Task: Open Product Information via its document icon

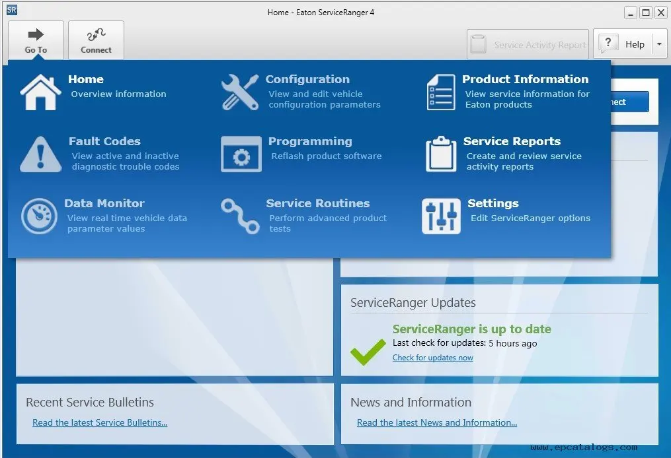Action: (x=440, y=91)
